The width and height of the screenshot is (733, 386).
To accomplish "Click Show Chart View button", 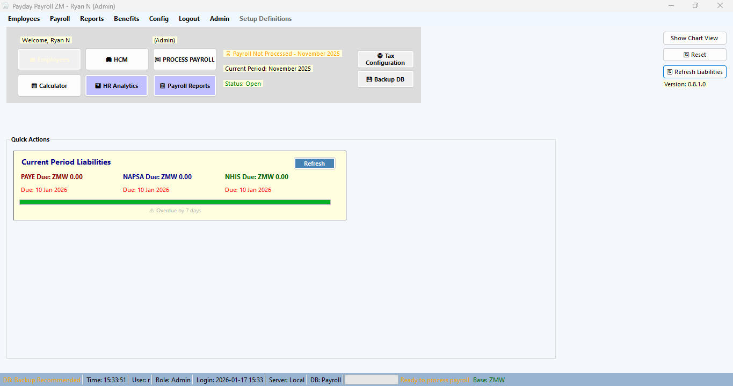I will [x=694, y=38].
